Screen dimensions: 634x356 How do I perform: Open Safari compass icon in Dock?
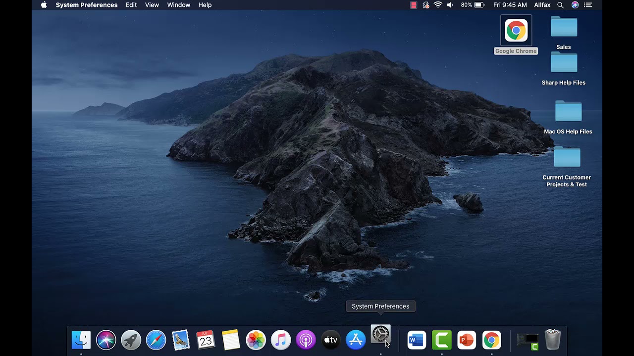(156, 340)
